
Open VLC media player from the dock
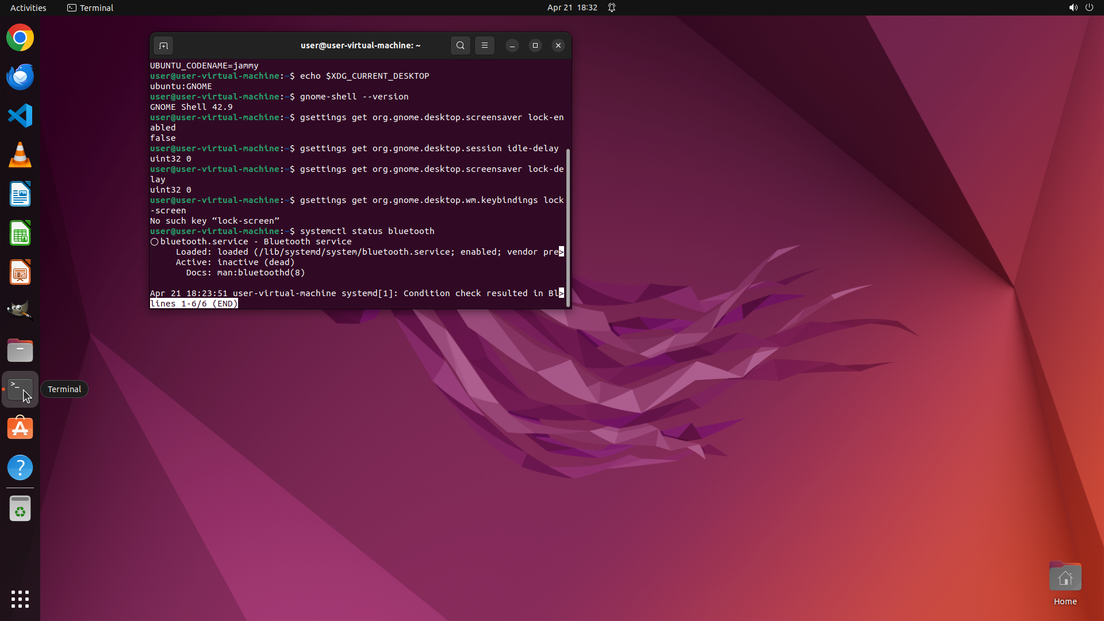click(x=20, y=155)
